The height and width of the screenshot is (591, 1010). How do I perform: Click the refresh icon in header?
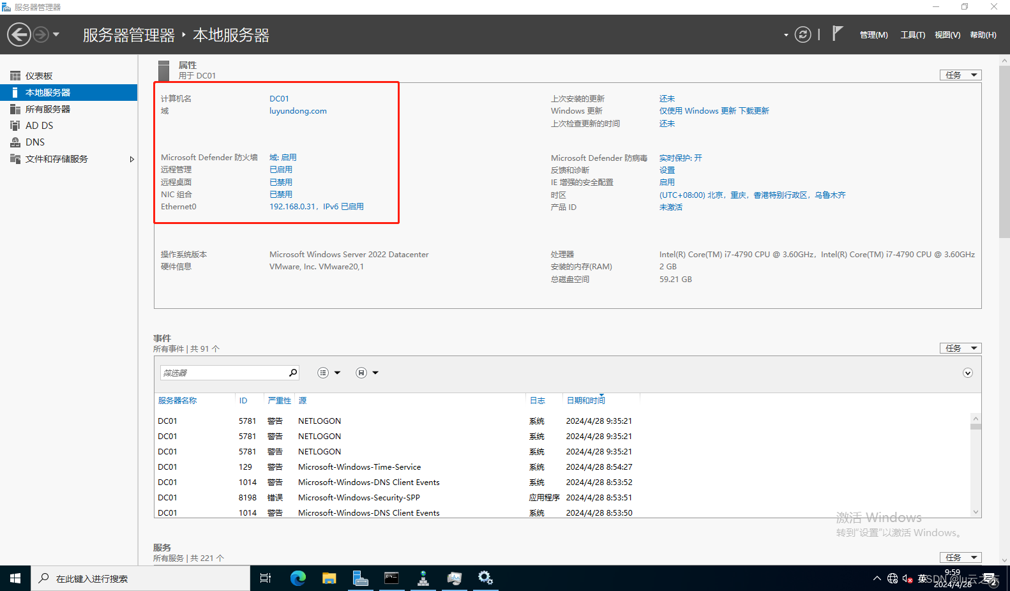click(x=803, y=34)
